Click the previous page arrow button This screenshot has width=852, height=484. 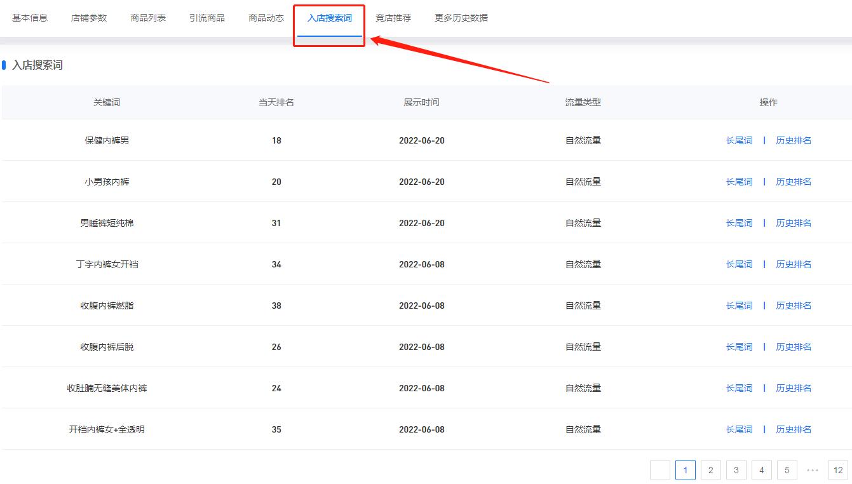(660, 470)
